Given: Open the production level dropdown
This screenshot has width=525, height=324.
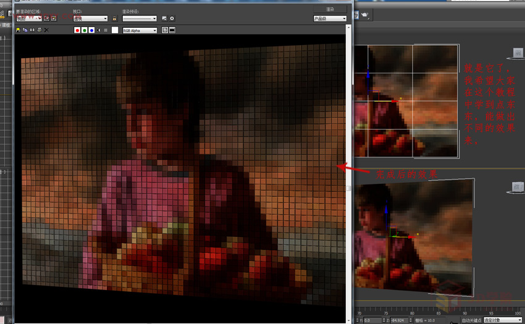Looking at the screenshot, I should (330, 19).
